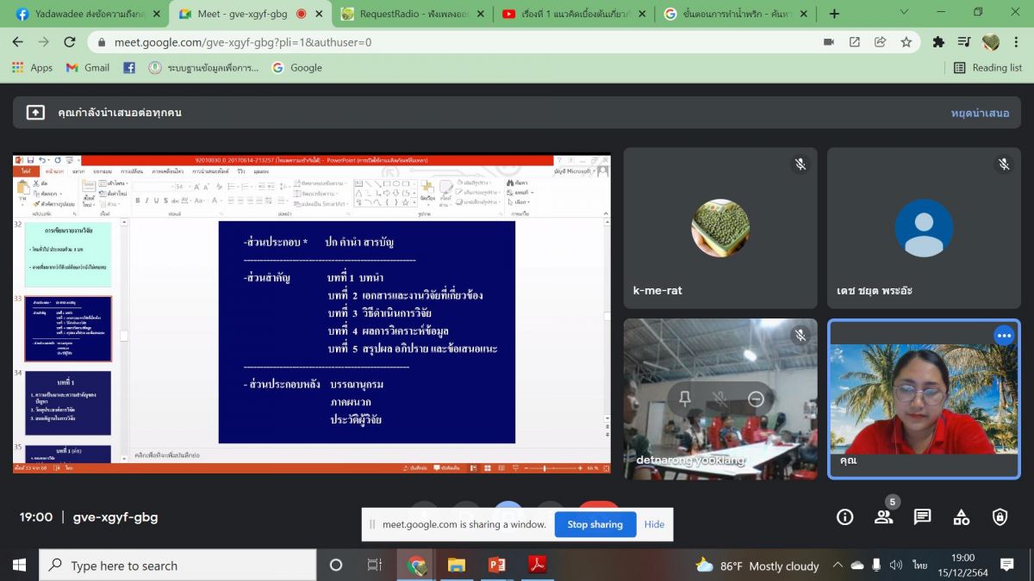Show the people list with 5 participants
This screenshot has height=581, width=1034.
(x=883, y=516)
